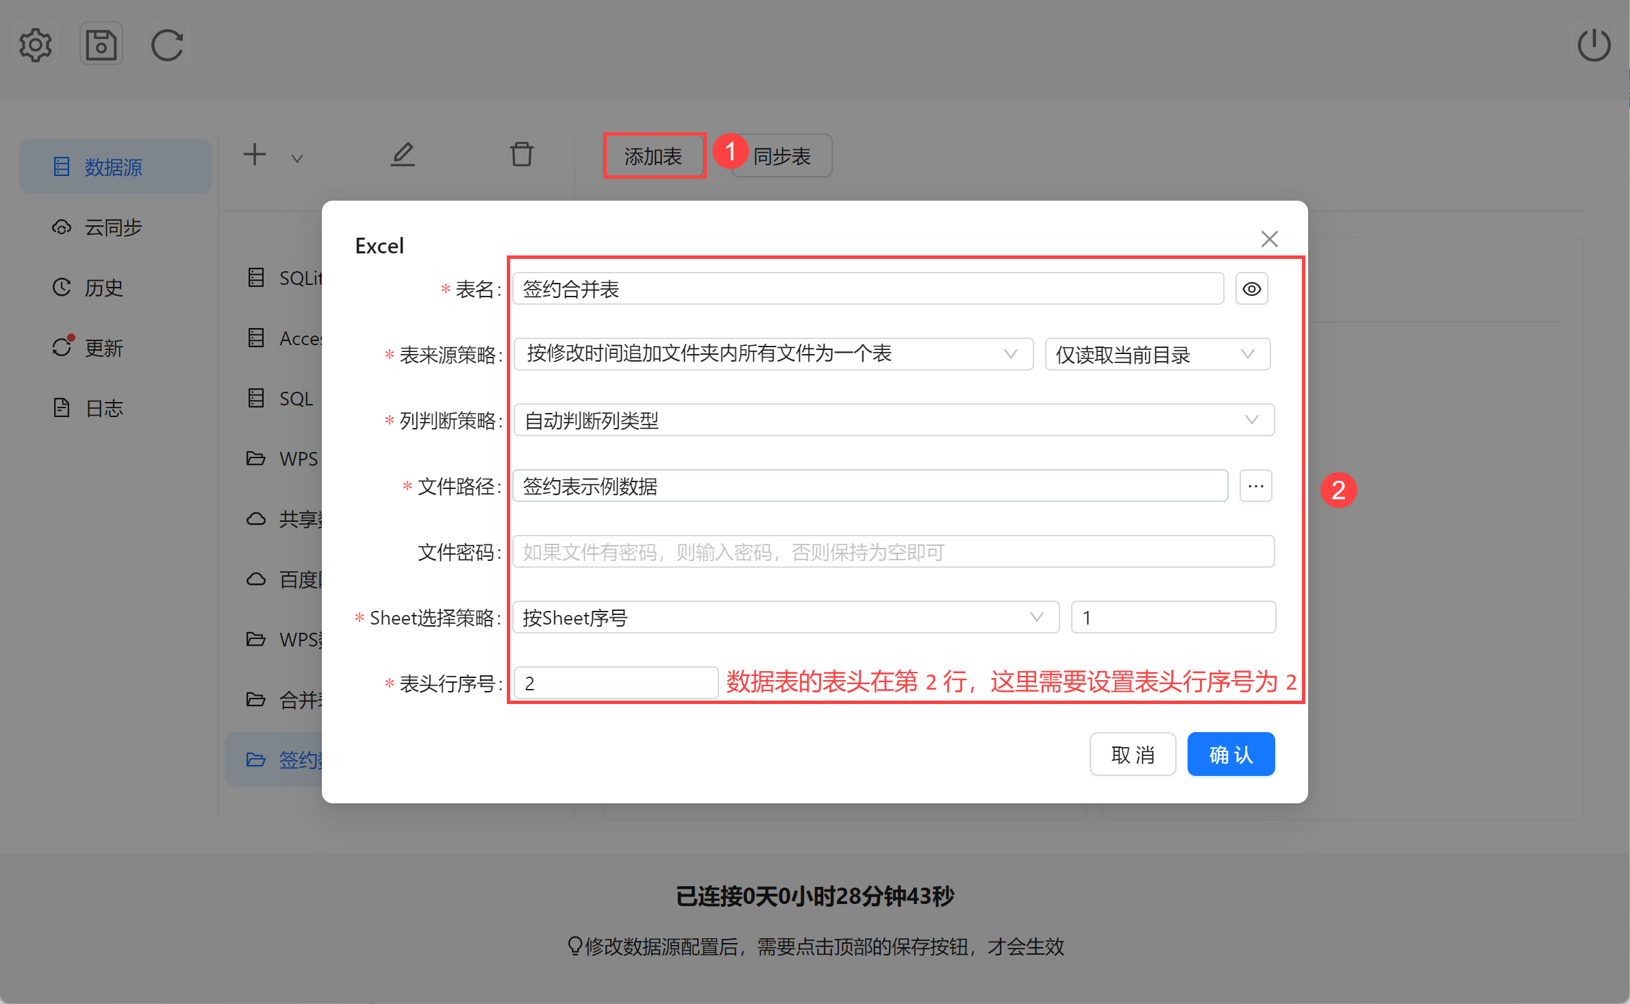Open the 云同步 sidebar menu
Screen dimensions: 1630x1004
(113, 227)
